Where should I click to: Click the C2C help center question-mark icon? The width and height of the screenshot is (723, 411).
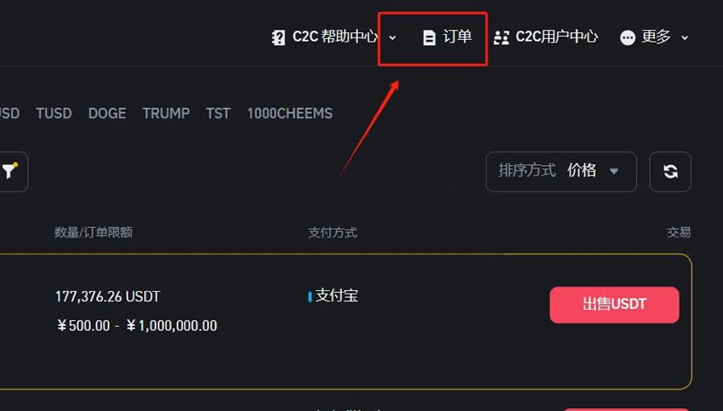pos(278,37)
